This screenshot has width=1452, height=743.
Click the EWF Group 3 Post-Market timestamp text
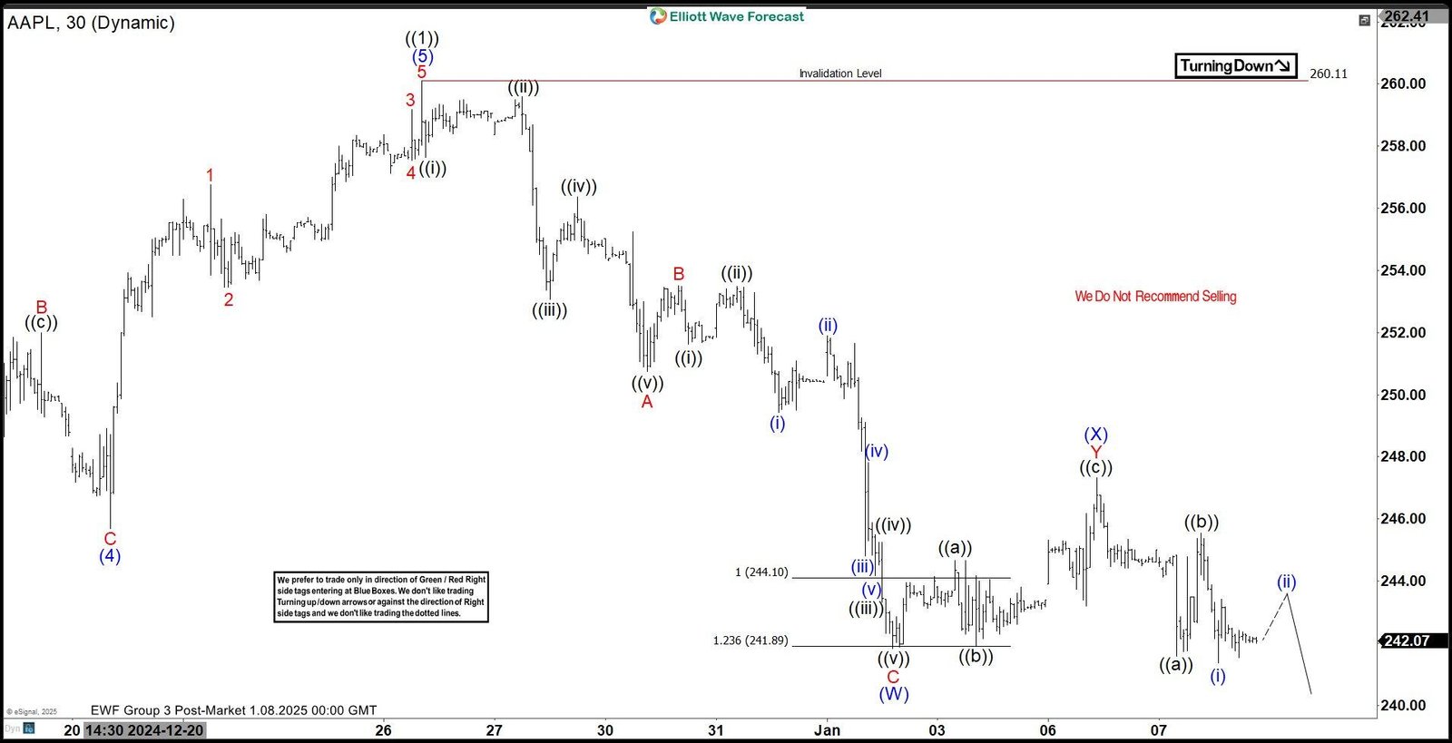[233, 710]
